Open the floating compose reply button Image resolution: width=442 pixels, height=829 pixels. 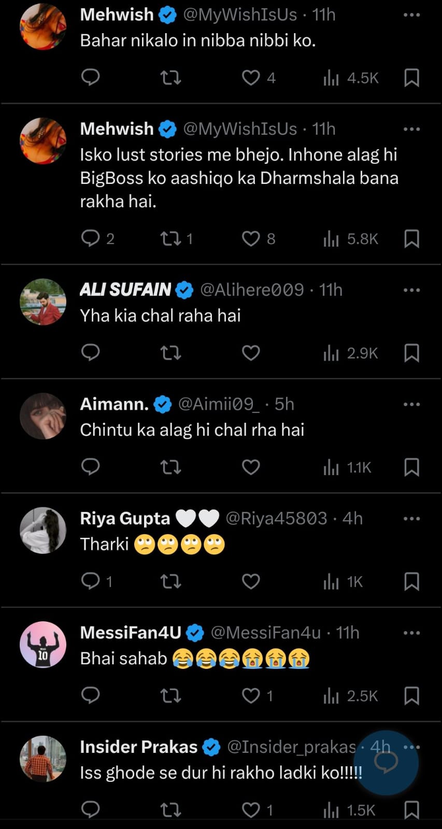pyautogui.click(x=386, y=762)
